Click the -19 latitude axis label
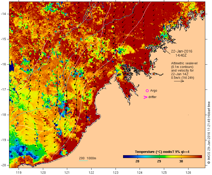 tap(3, 140)
